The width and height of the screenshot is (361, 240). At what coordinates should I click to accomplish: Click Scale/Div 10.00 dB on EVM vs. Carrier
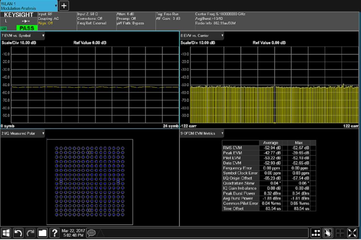point(198,43)
